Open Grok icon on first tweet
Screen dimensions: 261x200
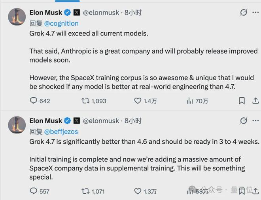pyautogui.click(x=244, y=13)
